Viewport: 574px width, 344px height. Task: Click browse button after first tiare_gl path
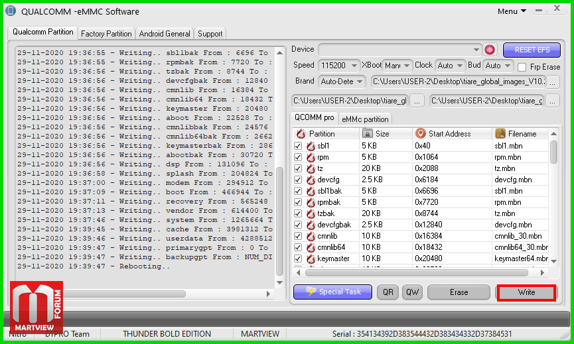[x=417, y=101]
